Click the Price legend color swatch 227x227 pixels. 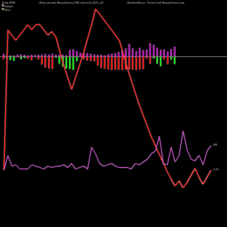coord(3,10)
